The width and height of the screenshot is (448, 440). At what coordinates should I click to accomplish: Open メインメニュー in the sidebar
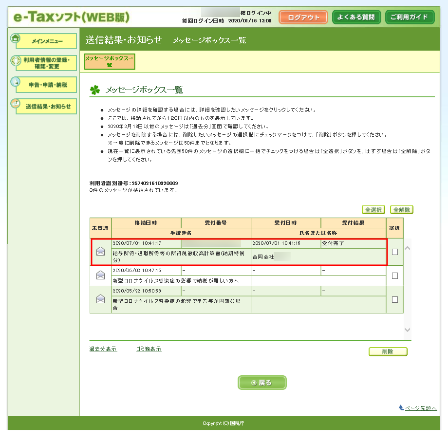point(47,41)
